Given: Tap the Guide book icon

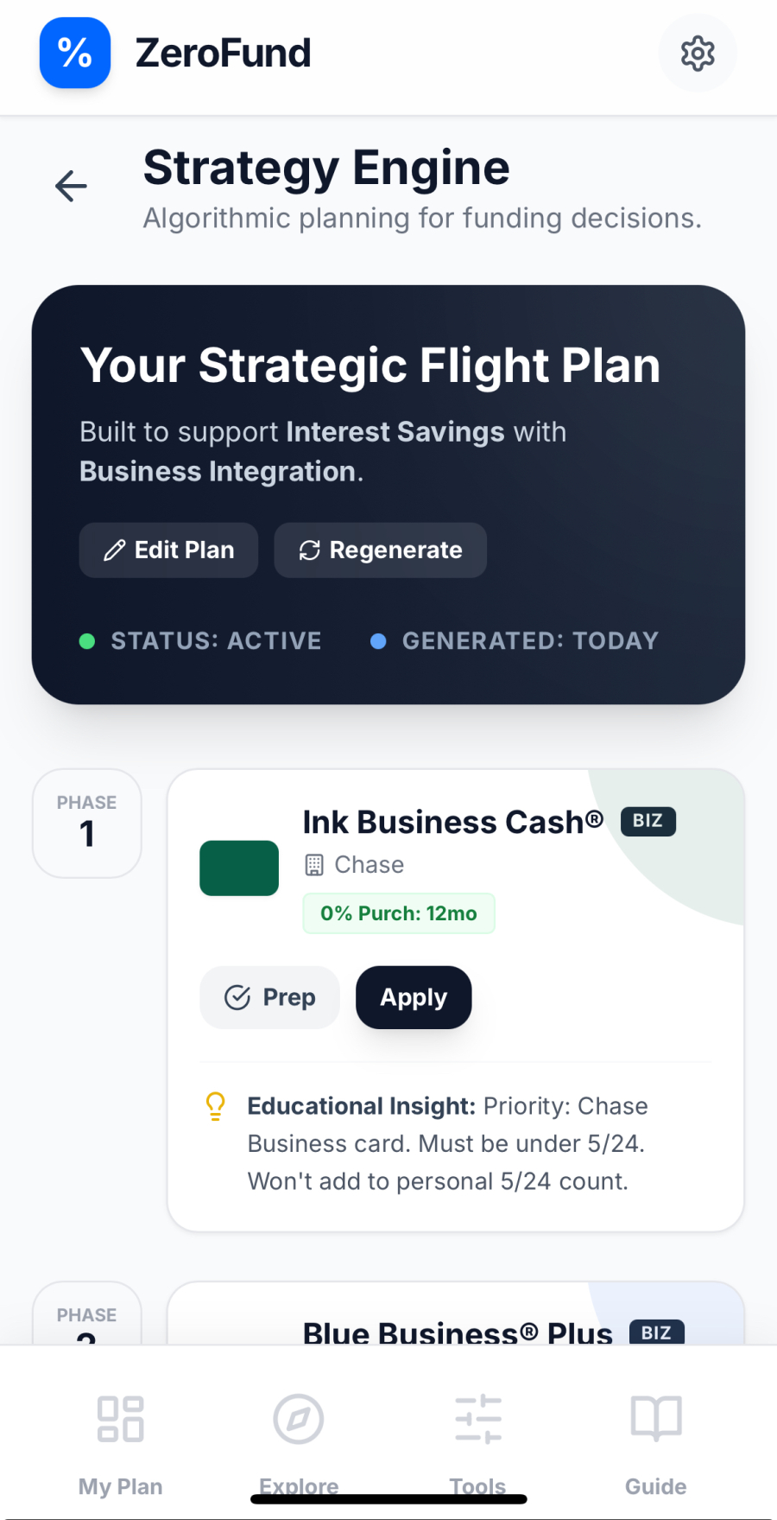Looking at the screenshot, I should click(656, 1419).
